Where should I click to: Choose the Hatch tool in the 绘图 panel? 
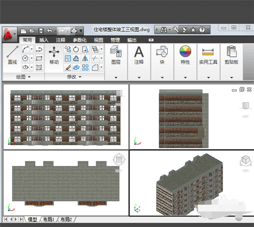click(39, 67)
